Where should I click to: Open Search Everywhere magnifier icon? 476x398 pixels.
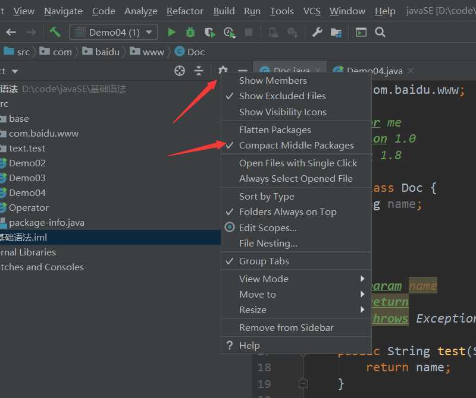tap(380, 32)
